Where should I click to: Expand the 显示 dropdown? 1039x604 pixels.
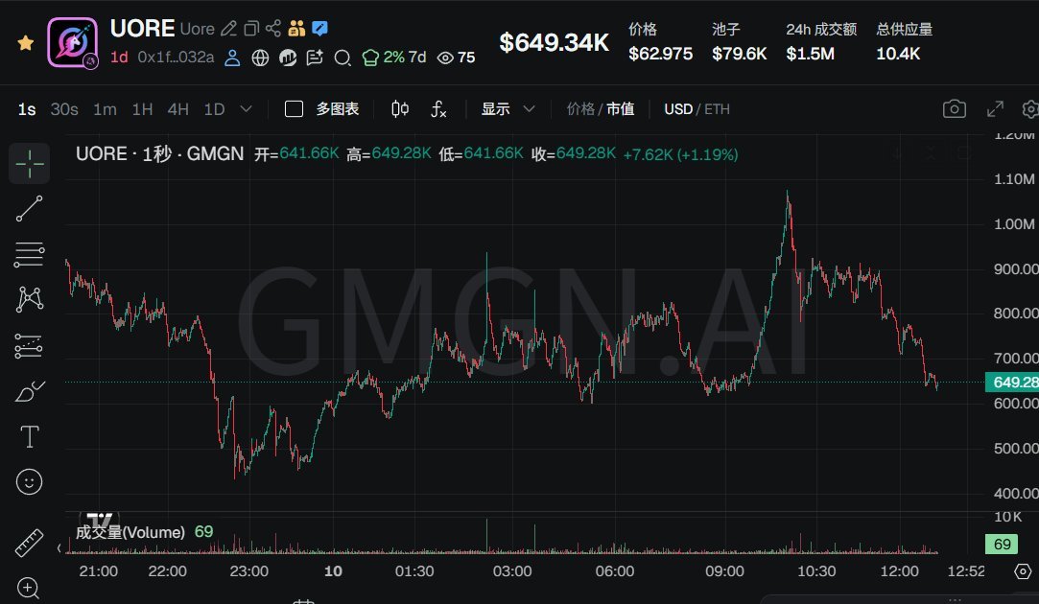point(508,109)
